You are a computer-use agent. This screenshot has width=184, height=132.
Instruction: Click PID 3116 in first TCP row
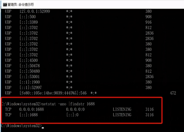pyautogui.click(x=149, y=109)
